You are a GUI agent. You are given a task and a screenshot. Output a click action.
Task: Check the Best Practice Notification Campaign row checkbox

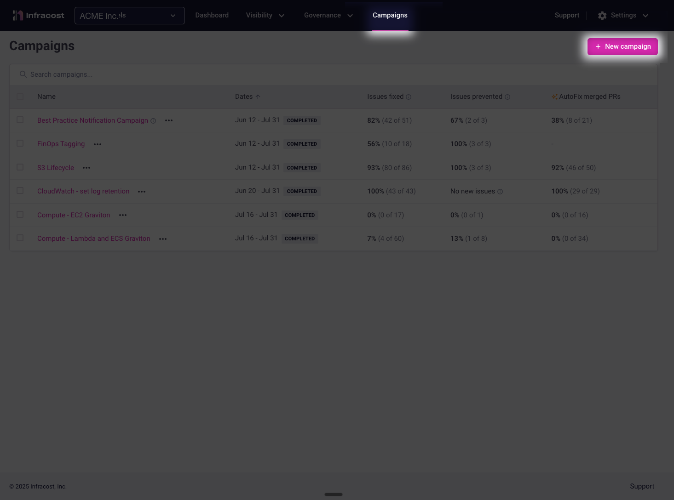pos(20,120)
